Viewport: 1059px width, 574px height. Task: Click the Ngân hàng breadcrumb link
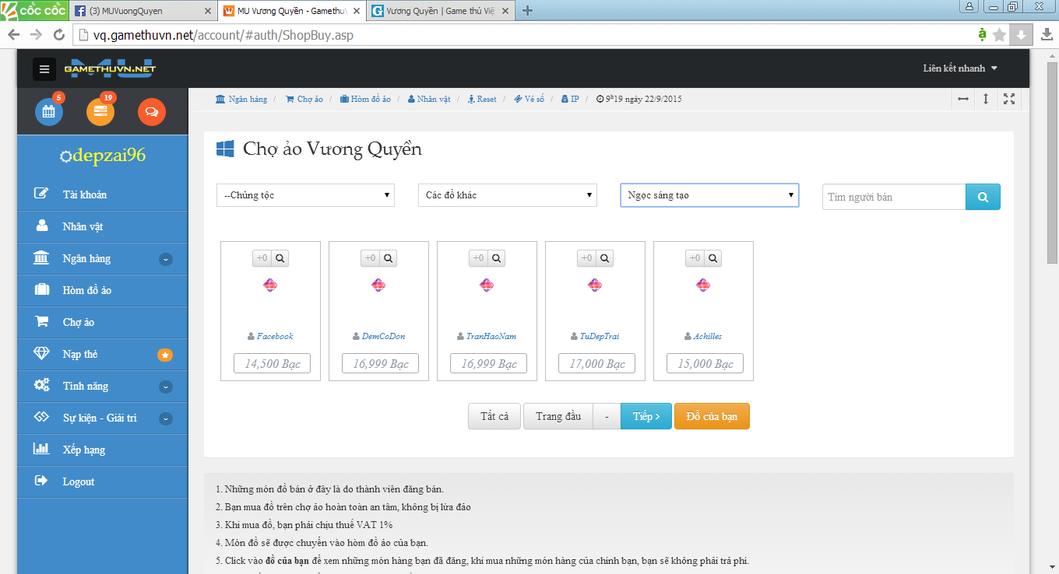pyautogui.click(x=241, y=99)
